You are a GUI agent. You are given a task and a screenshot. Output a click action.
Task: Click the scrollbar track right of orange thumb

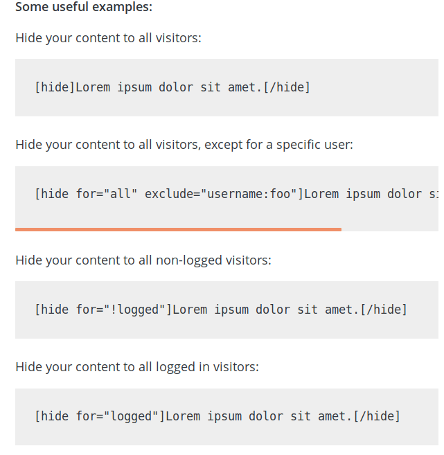point(390,229)
